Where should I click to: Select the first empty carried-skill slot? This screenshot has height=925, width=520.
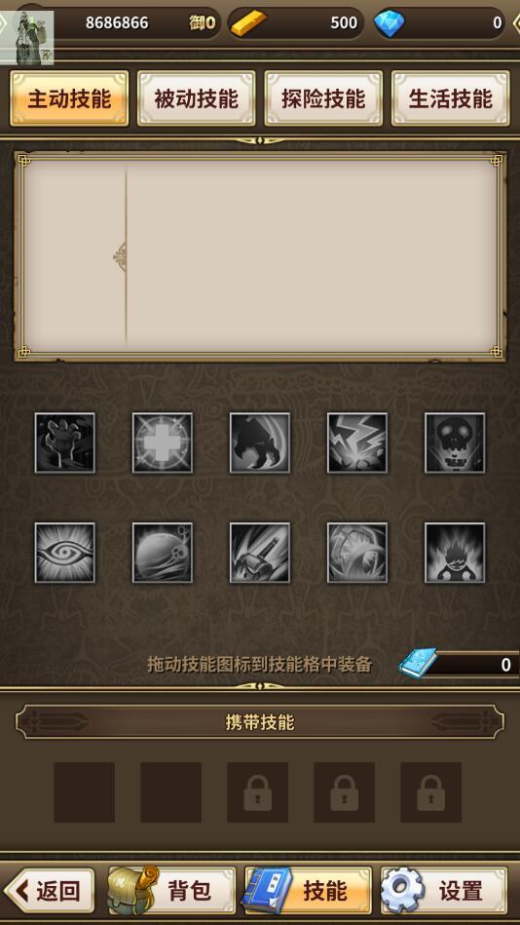(85, 792)
